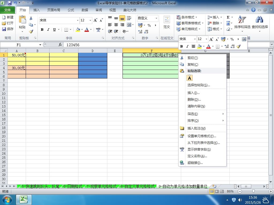Toggle Italic in the mini toolbar

pos(187,46)
